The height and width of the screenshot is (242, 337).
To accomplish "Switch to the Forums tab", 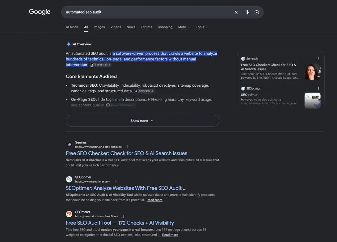I will point(146,27).
